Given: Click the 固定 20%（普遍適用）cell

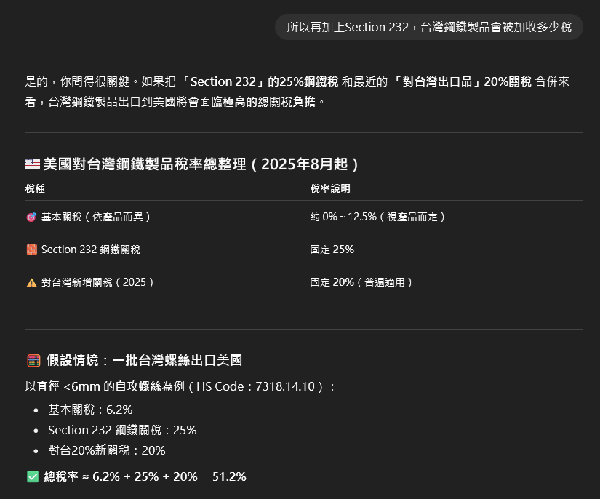Looking at the screenshot, I should (x=361, y=282).
